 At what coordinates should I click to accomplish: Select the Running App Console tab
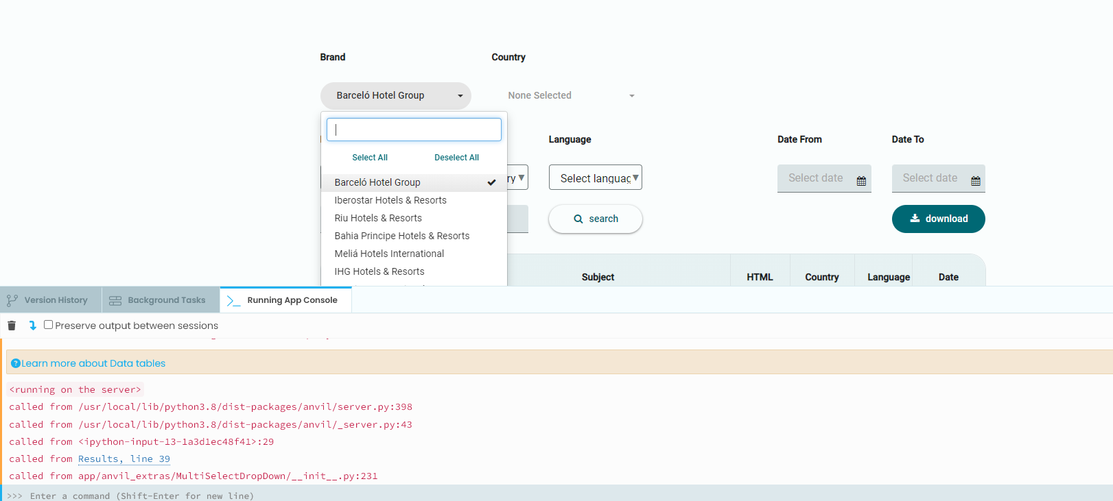pyautogui.click(x=285, y=300)
